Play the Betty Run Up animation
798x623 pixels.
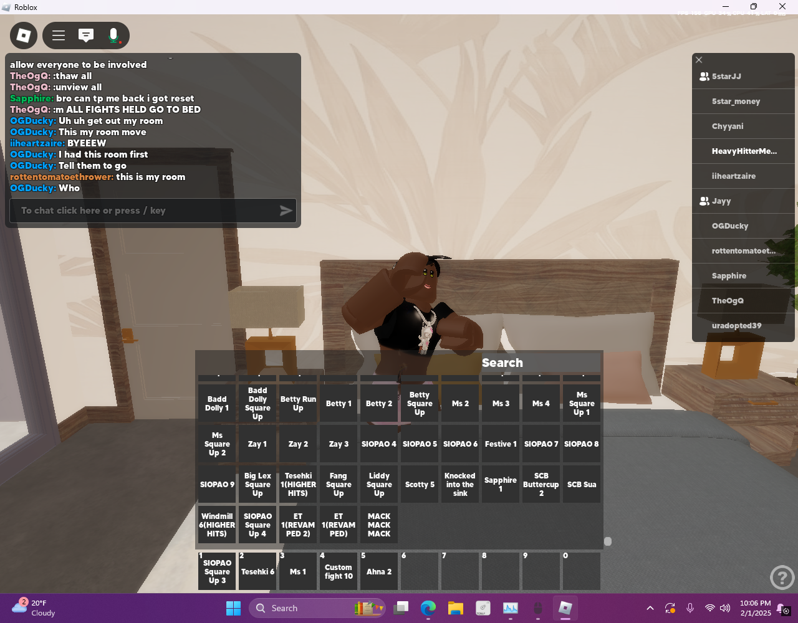298,404
